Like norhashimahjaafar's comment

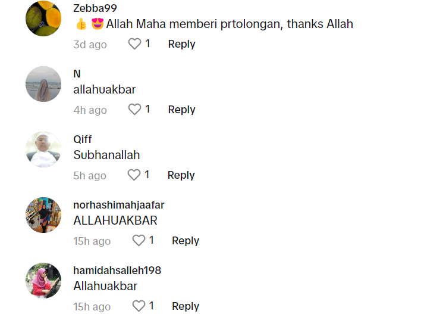point(139,241)
